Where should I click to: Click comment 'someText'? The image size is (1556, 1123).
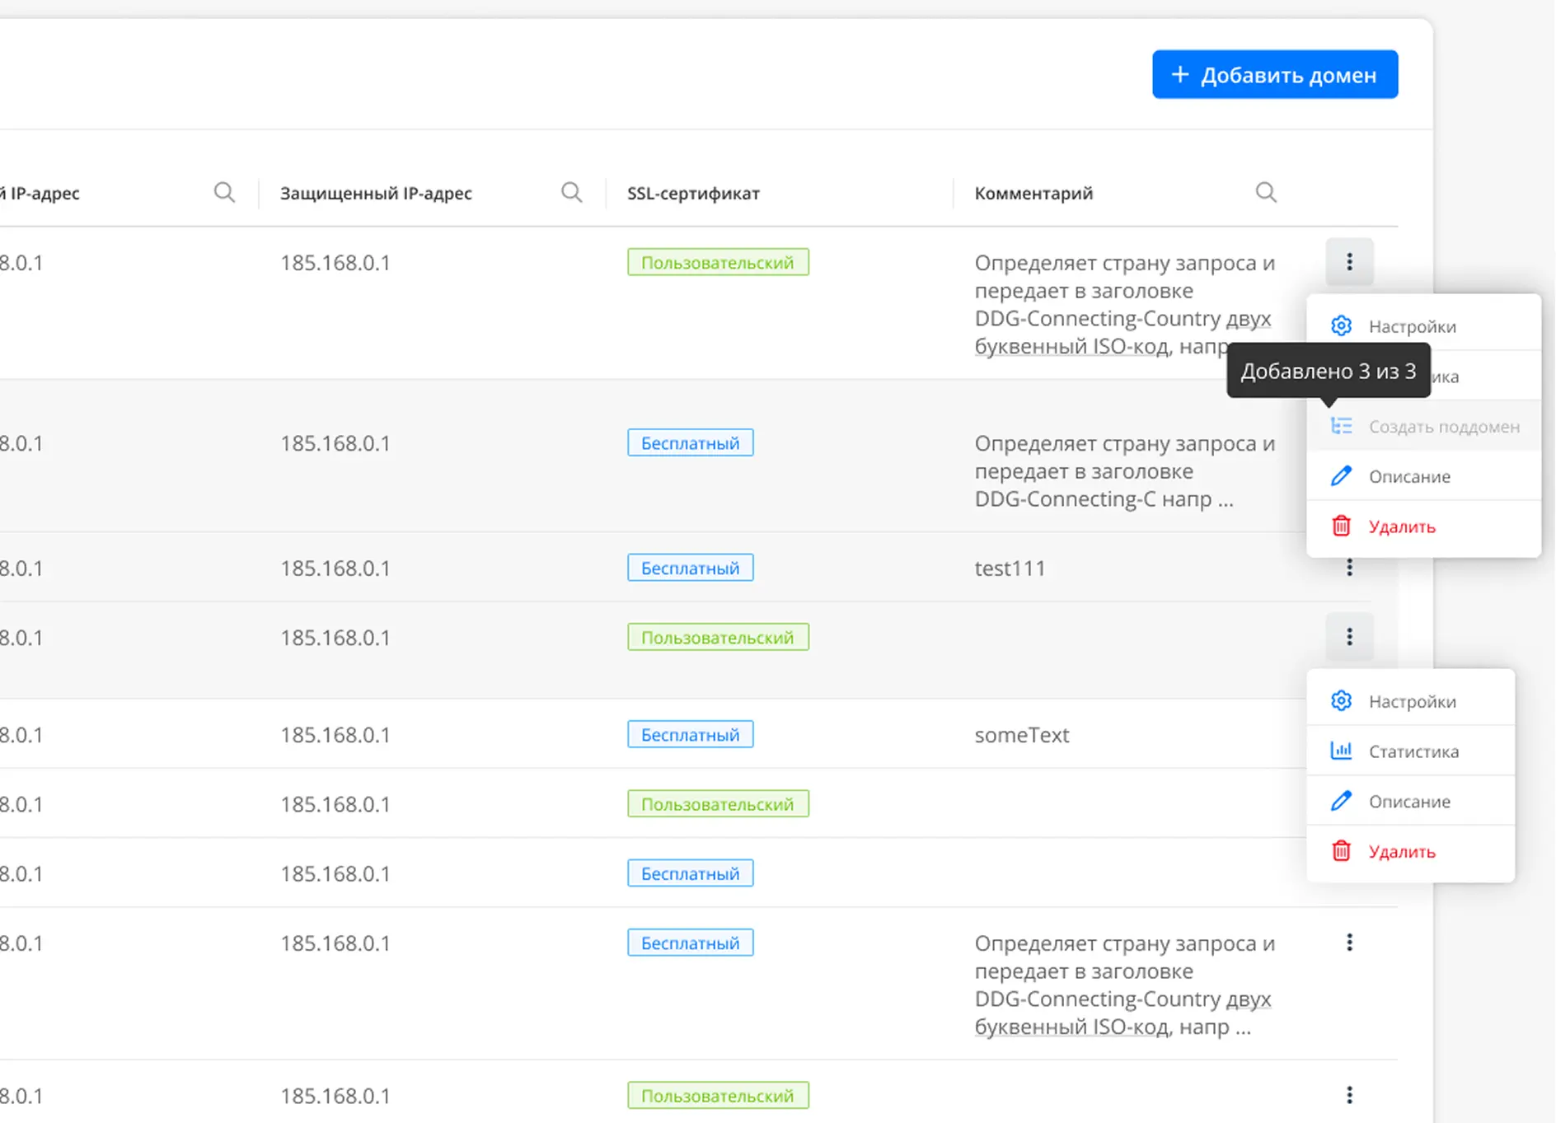1022,734
